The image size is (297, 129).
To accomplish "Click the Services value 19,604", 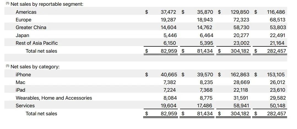I will pos(168,106).
